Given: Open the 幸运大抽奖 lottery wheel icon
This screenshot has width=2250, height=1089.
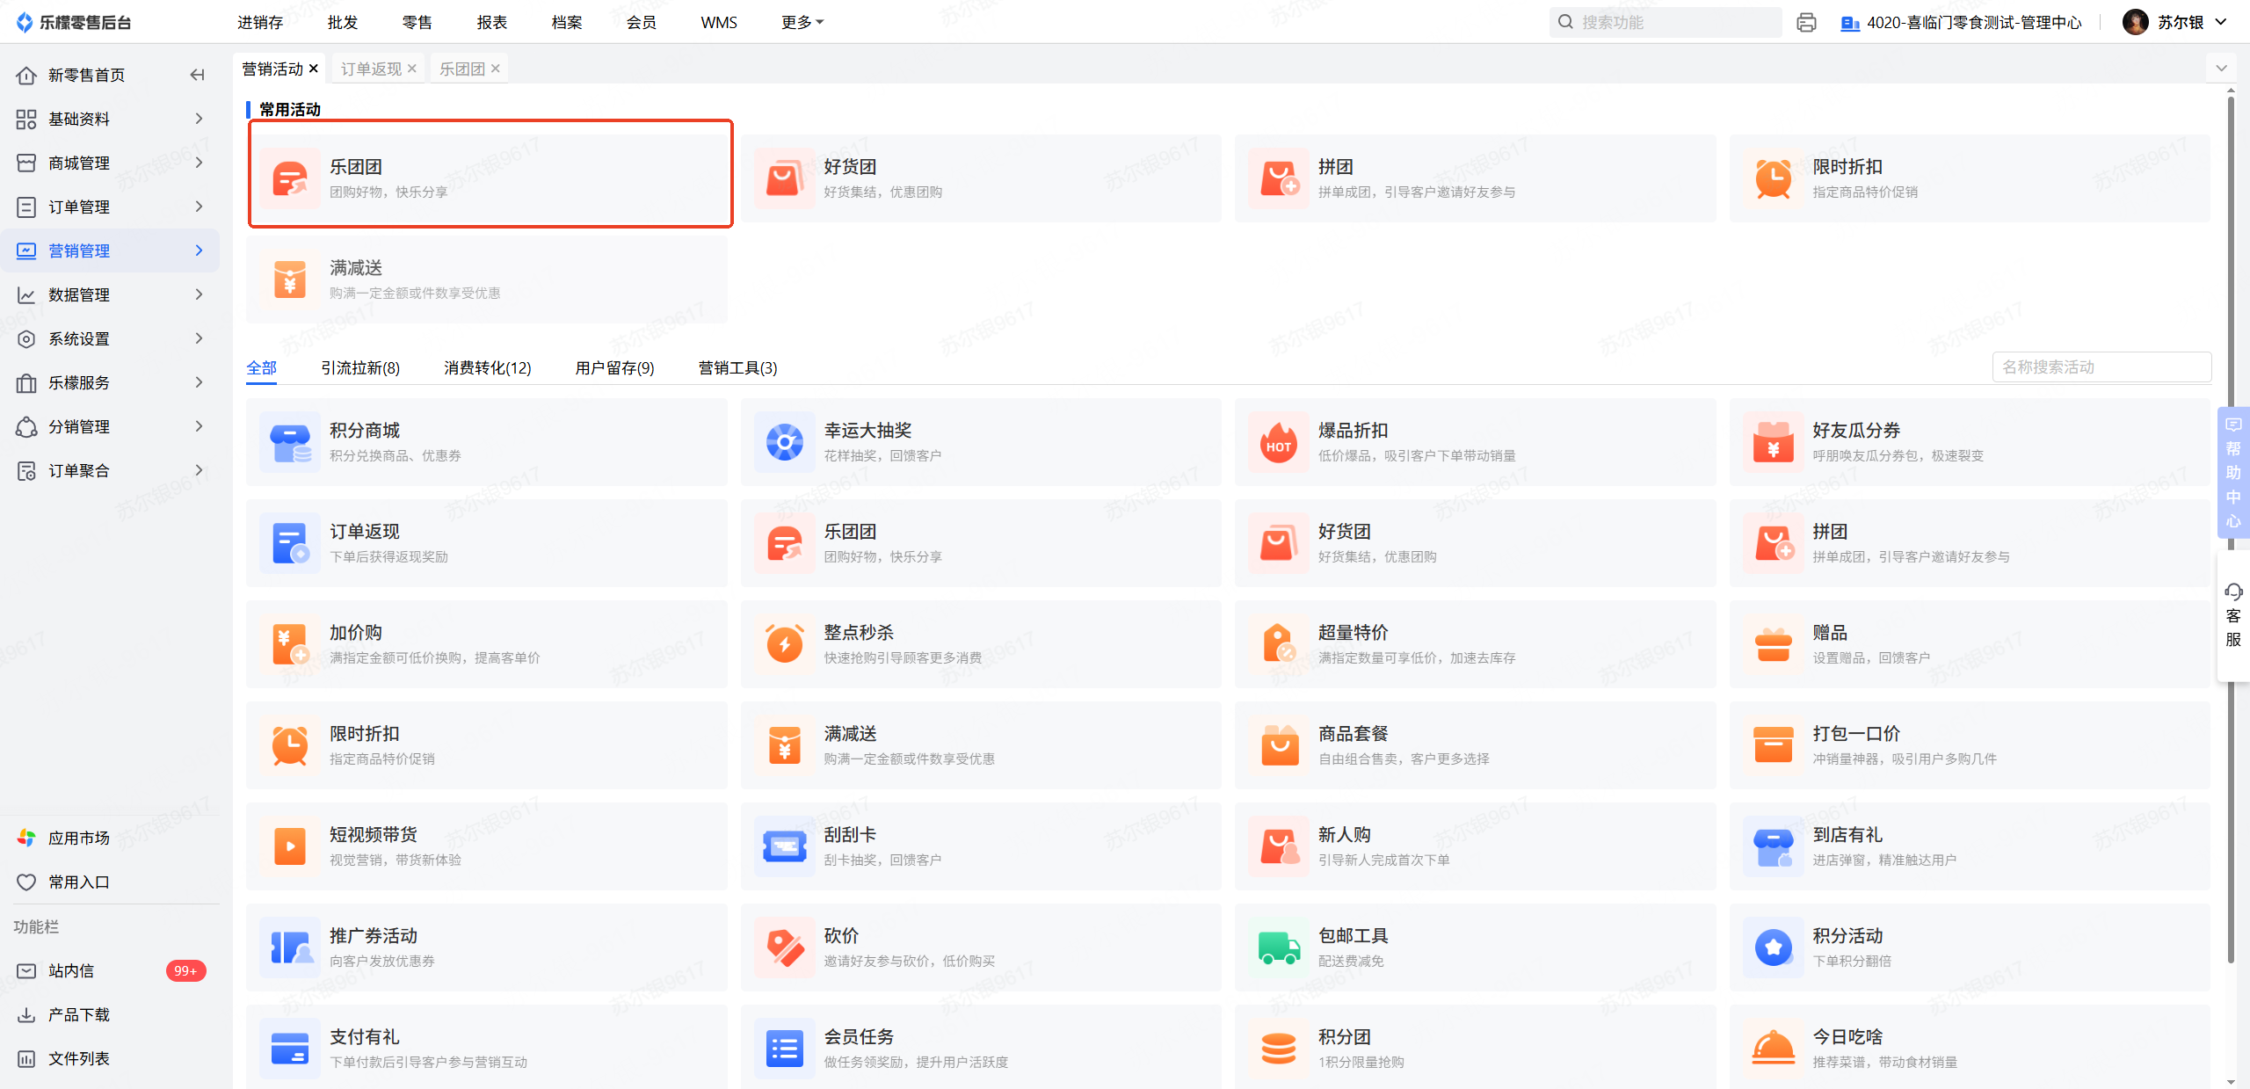Looking at the screenshot, I should pos(784,442).
